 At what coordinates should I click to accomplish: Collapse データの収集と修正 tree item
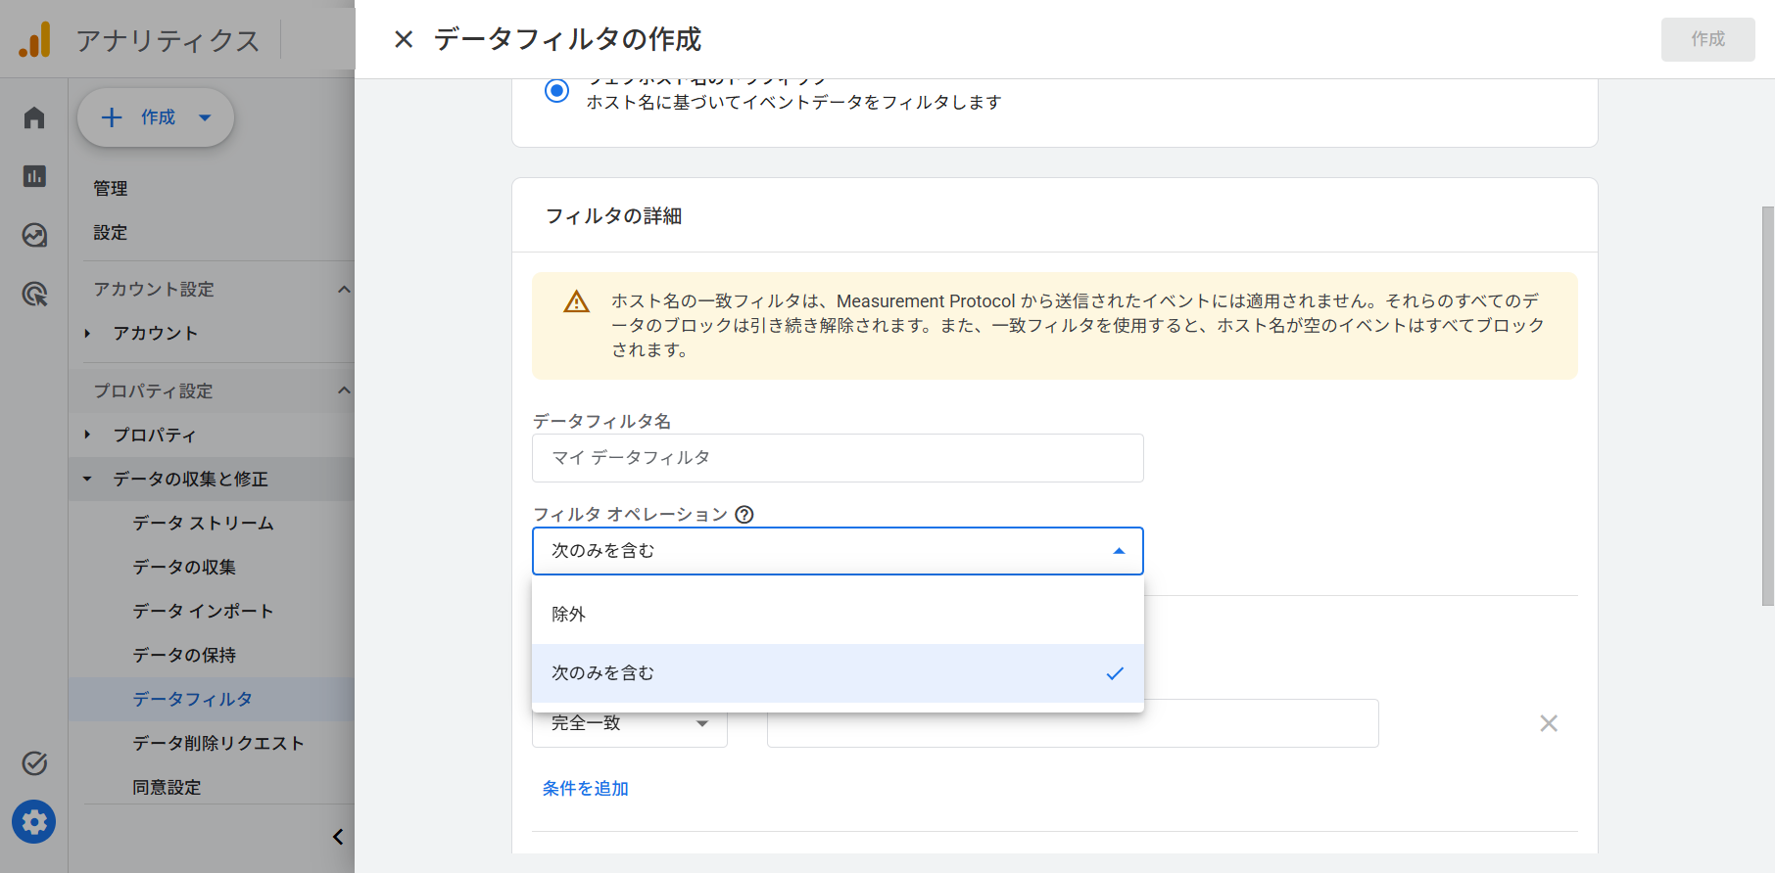pyautogui.click(x=87, y=480)
